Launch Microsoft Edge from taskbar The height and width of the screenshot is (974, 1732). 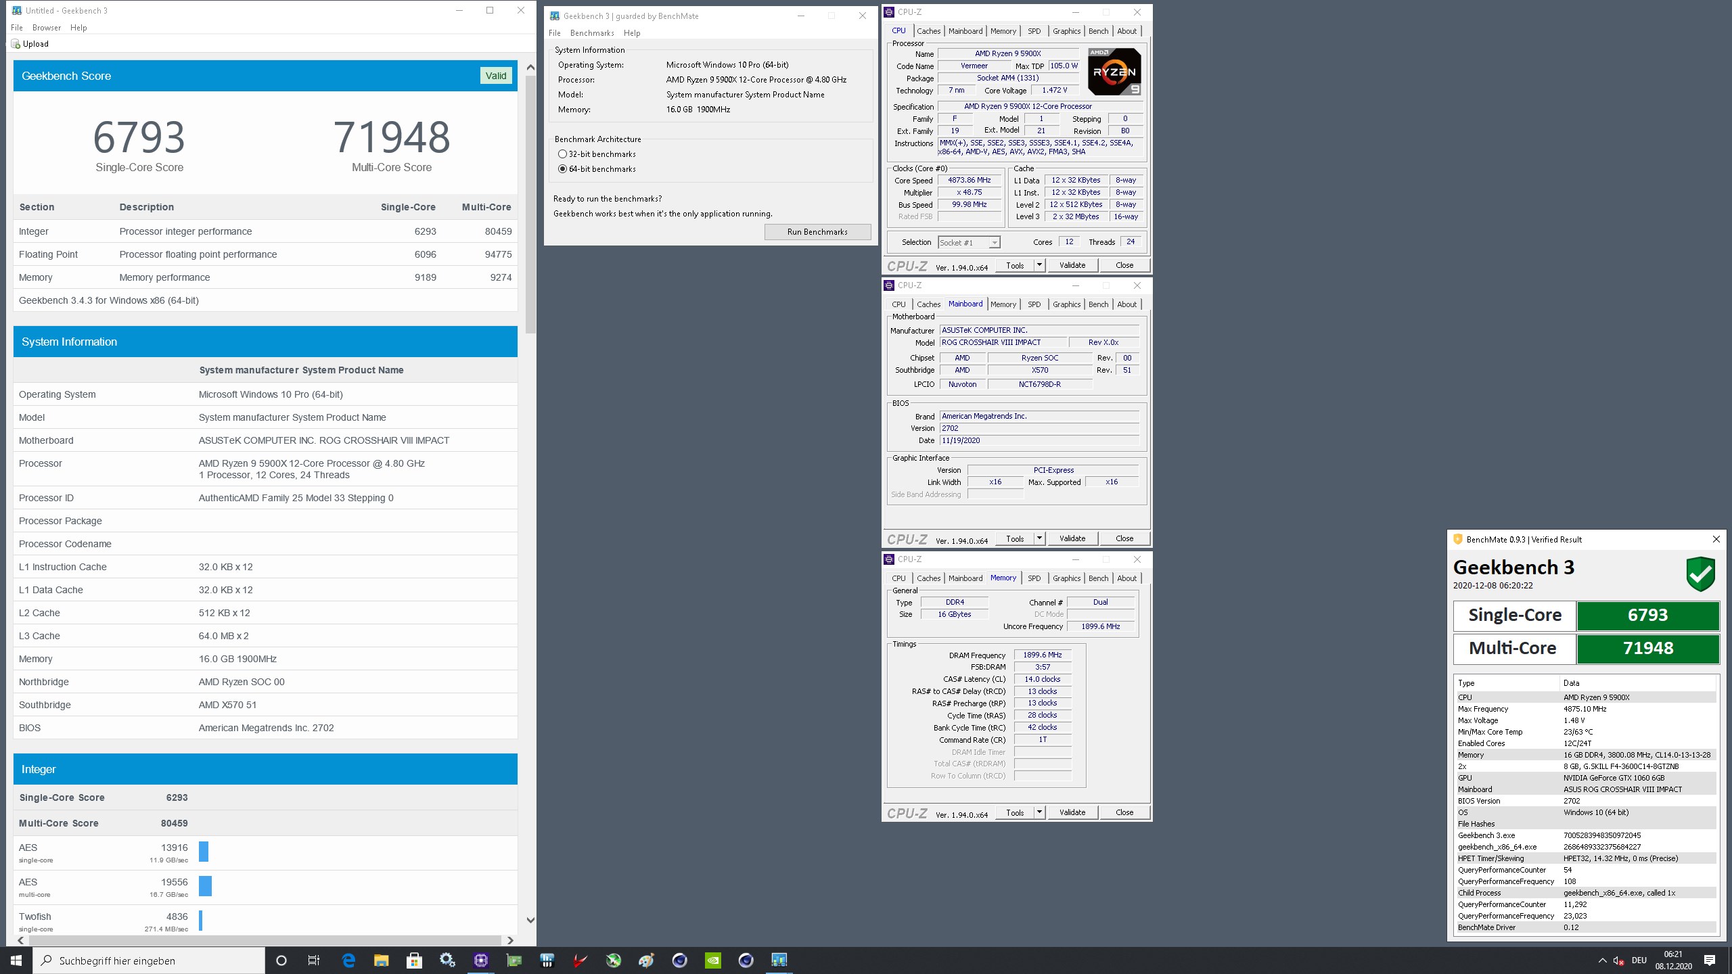click(x=348, y=960)
